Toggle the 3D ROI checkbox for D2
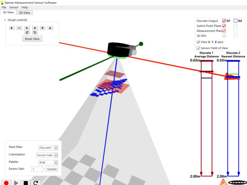 [x=236, y=36]
